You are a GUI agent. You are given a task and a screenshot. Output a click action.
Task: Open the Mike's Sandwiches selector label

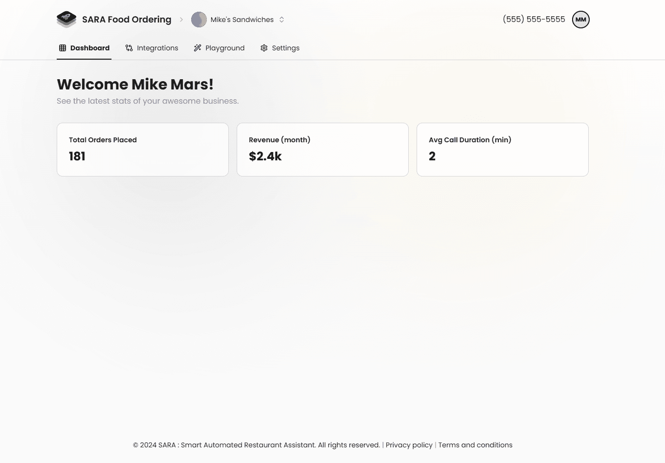pyautogui.click(x=242, y=20)
